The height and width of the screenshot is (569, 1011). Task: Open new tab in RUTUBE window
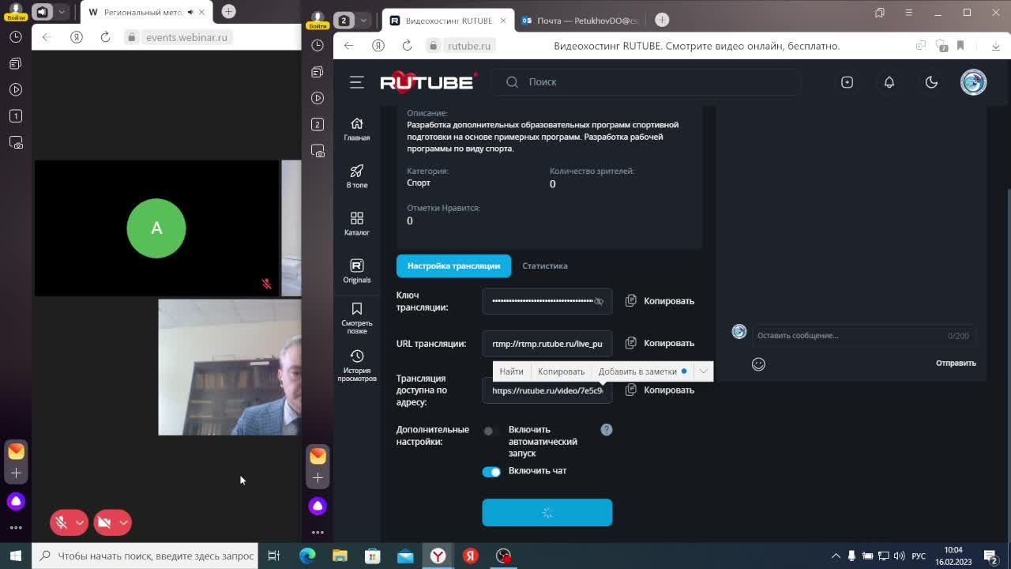[662, 21]
